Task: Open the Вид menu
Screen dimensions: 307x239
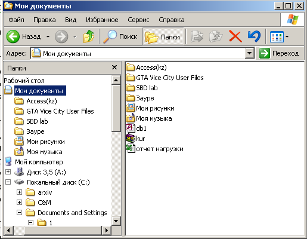Action: click(70, 20)
